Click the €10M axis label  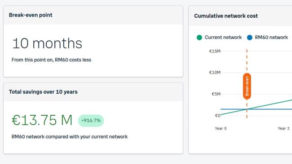[215, 73]
